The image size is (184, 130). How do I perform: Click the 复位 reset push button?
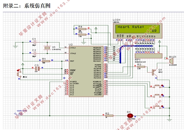click(x=19, y=74)
